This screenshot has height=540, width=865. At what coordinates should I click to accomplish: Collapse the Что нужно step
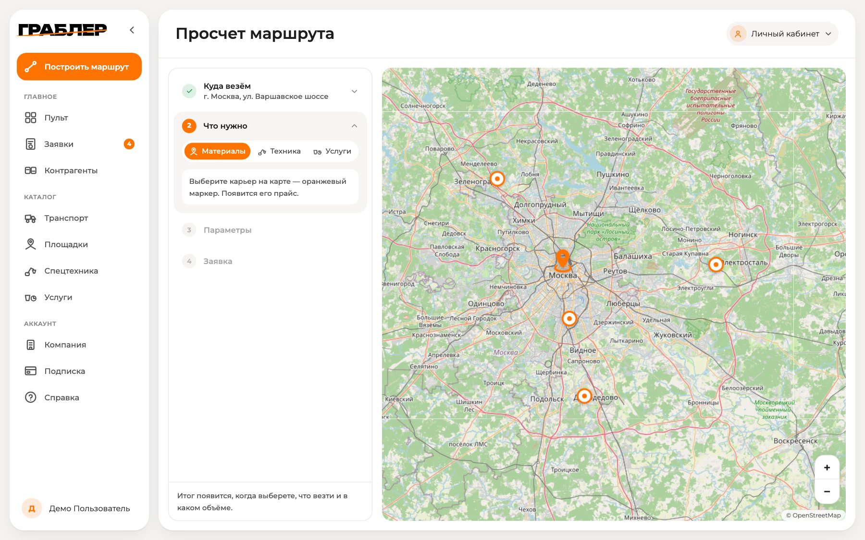(354, 126)
